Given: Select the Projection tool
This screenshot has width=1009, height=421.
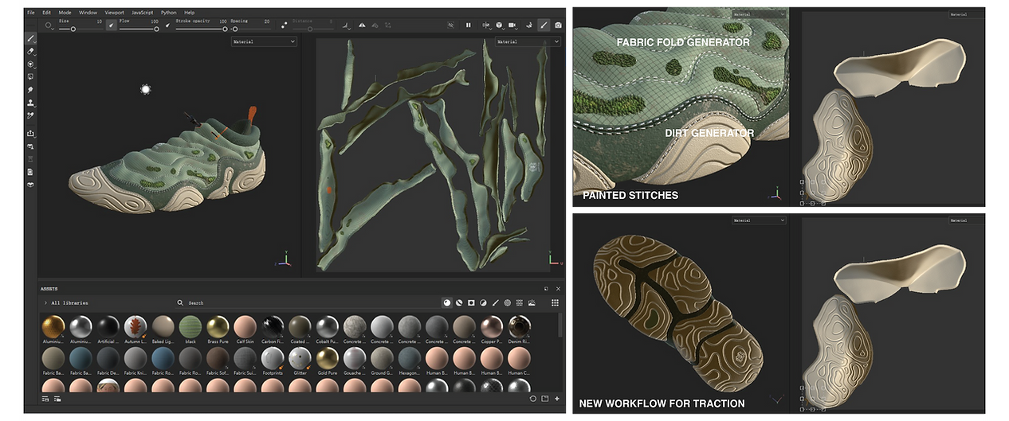Looking at the screenshot, I should tap(31, 64).
